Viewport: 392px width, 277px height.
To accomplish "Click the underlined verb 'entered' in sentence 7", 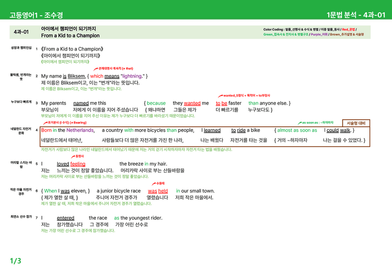I will tap(65, 218).
